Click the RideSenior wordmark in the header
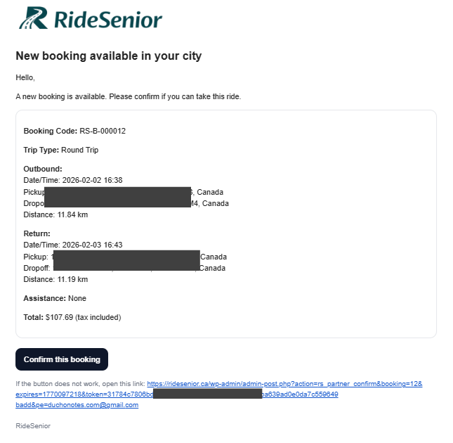 pyautogui.click(x=108, y=20)
